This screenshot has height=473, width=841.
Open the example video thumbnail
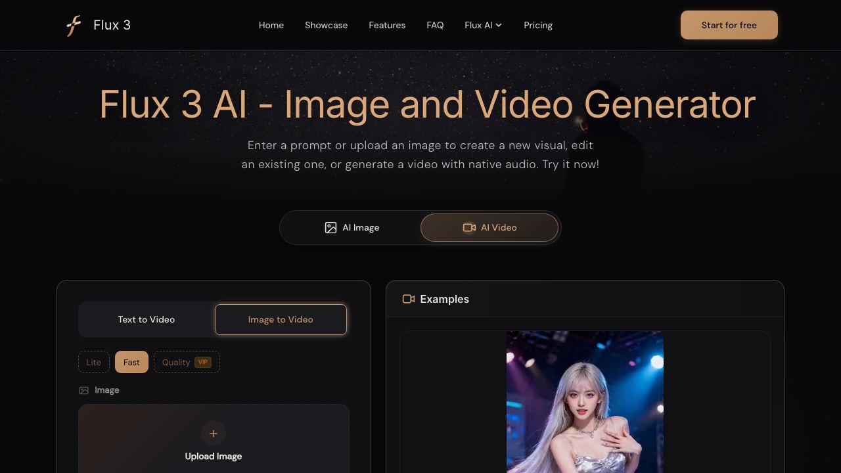585,402
